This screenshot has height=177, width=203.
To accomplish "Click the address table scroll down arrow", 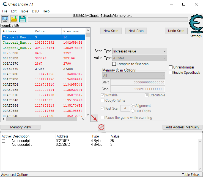I will (200, 169).
